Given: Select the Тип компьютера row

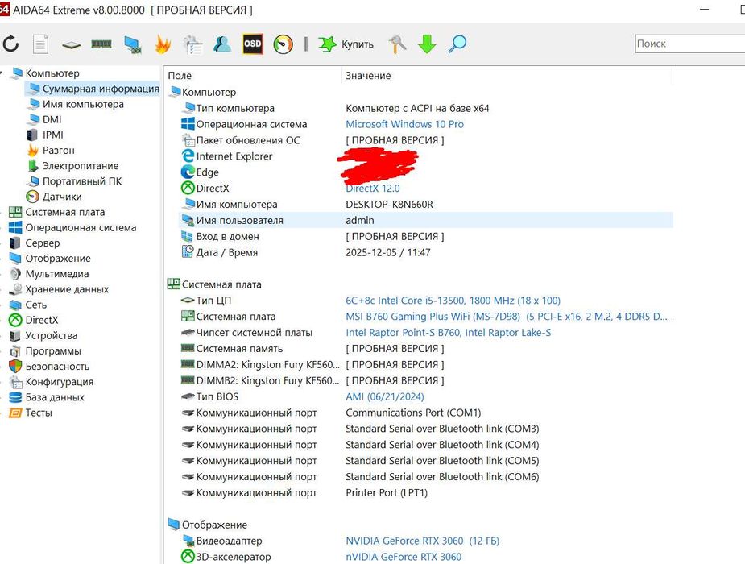Looking at the screenshot, I should click(426, 108).
